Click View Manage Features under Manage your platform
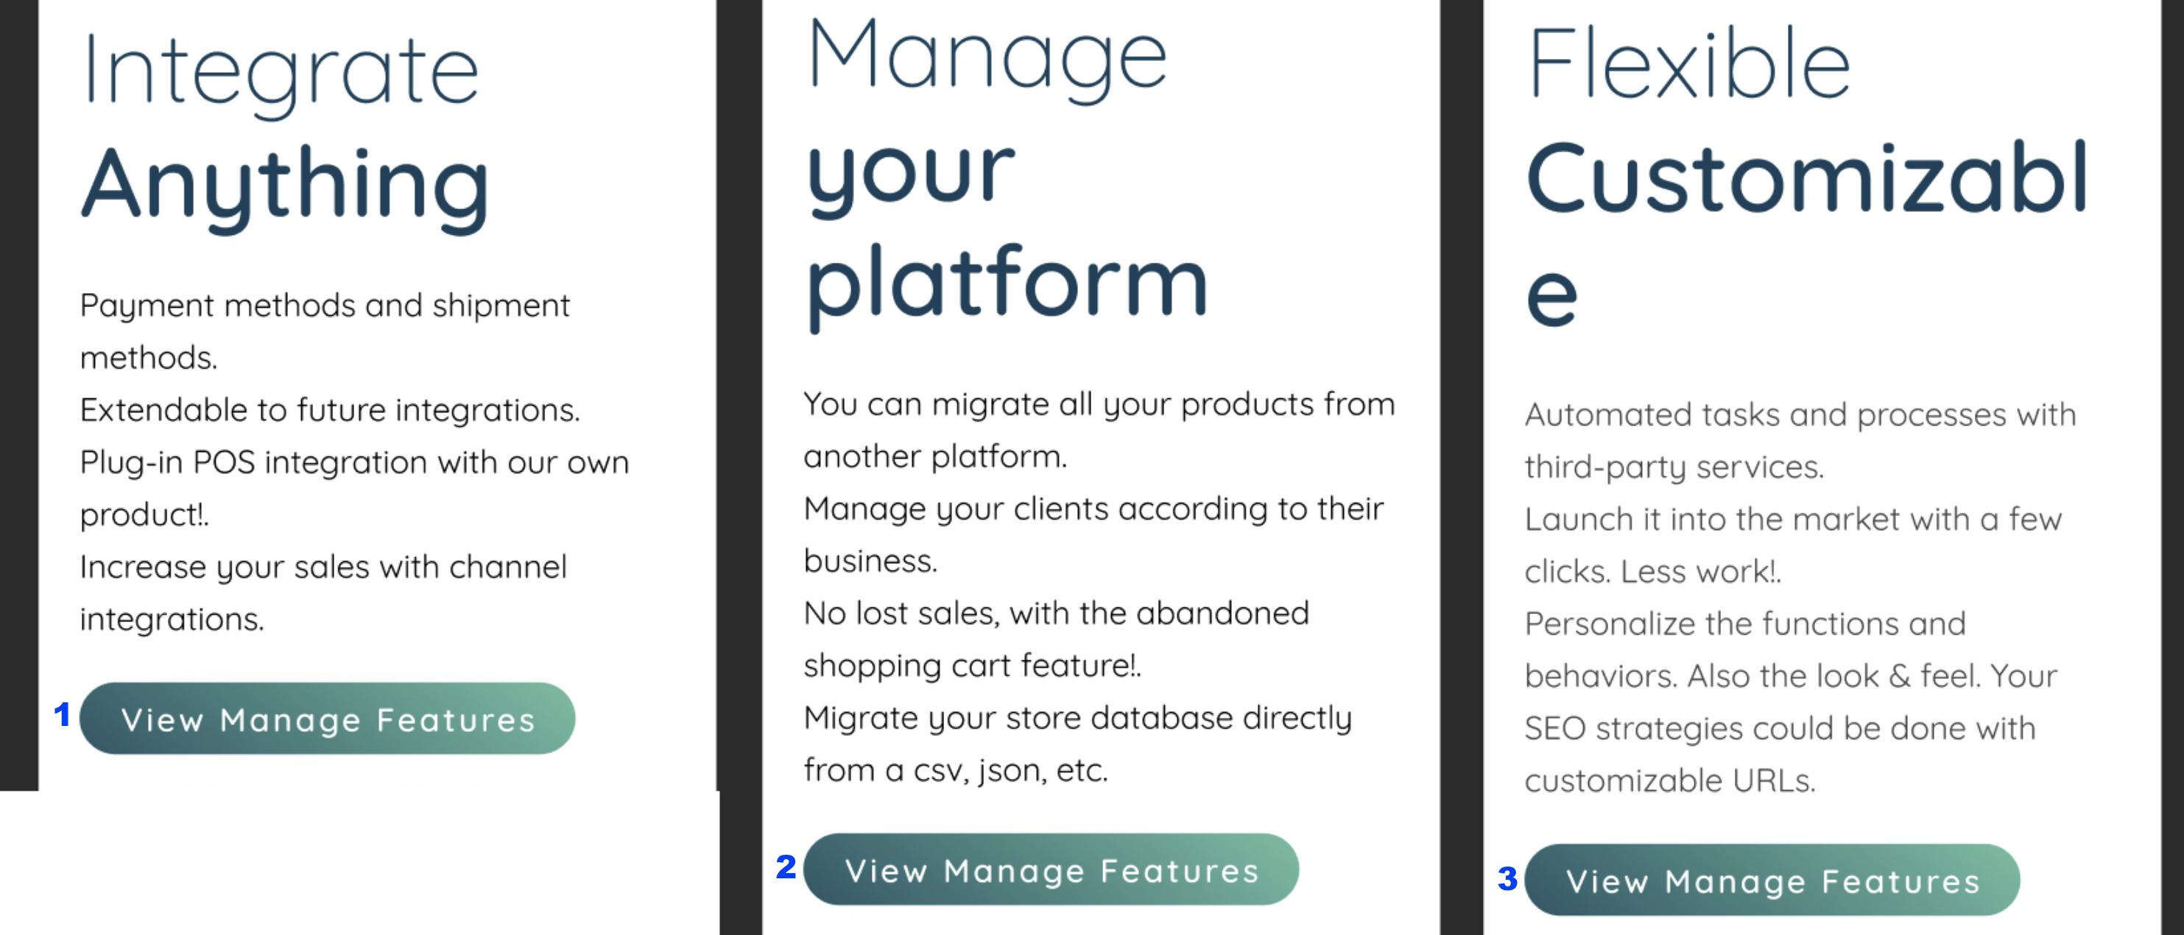 (1052, 869)
